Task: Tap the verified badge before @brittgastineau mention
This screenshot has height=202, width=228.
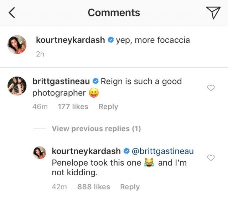Action: coord(126,151)
